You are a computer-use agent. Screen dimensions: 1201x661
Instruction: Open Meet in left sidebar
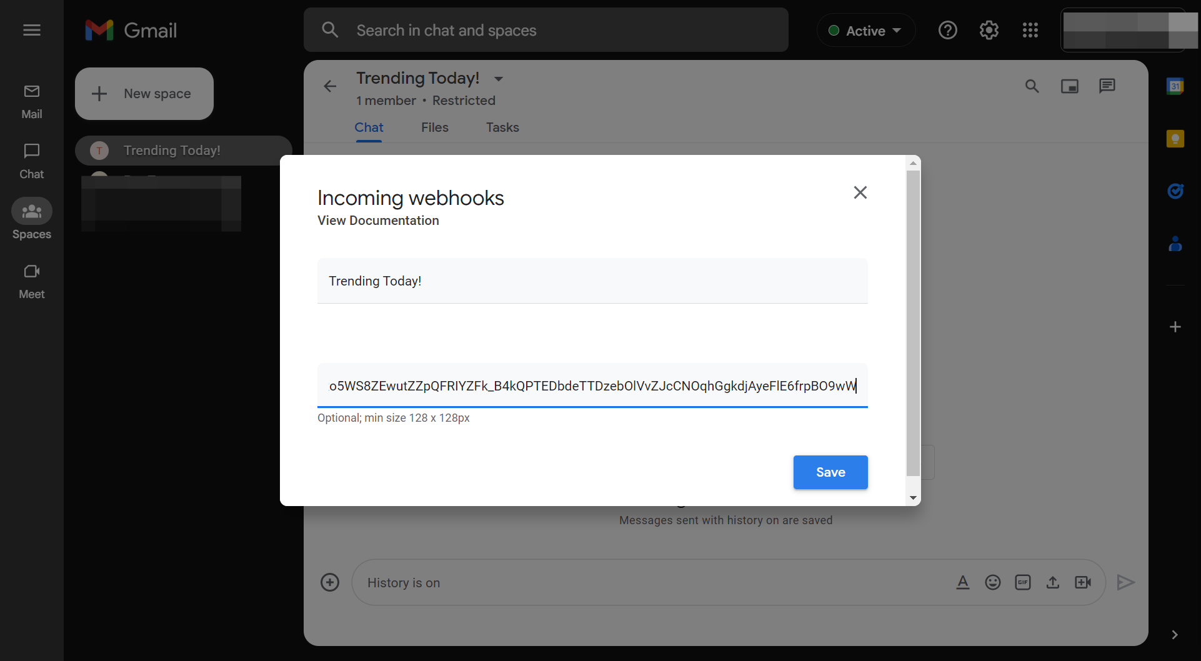[32, 282]
